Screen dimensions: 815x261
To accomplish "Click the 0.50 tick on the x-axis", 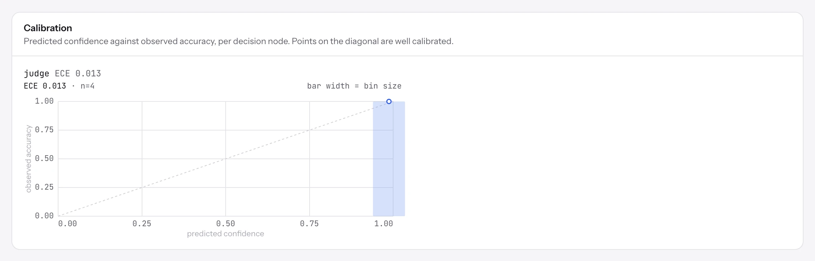I will (226, 224).
